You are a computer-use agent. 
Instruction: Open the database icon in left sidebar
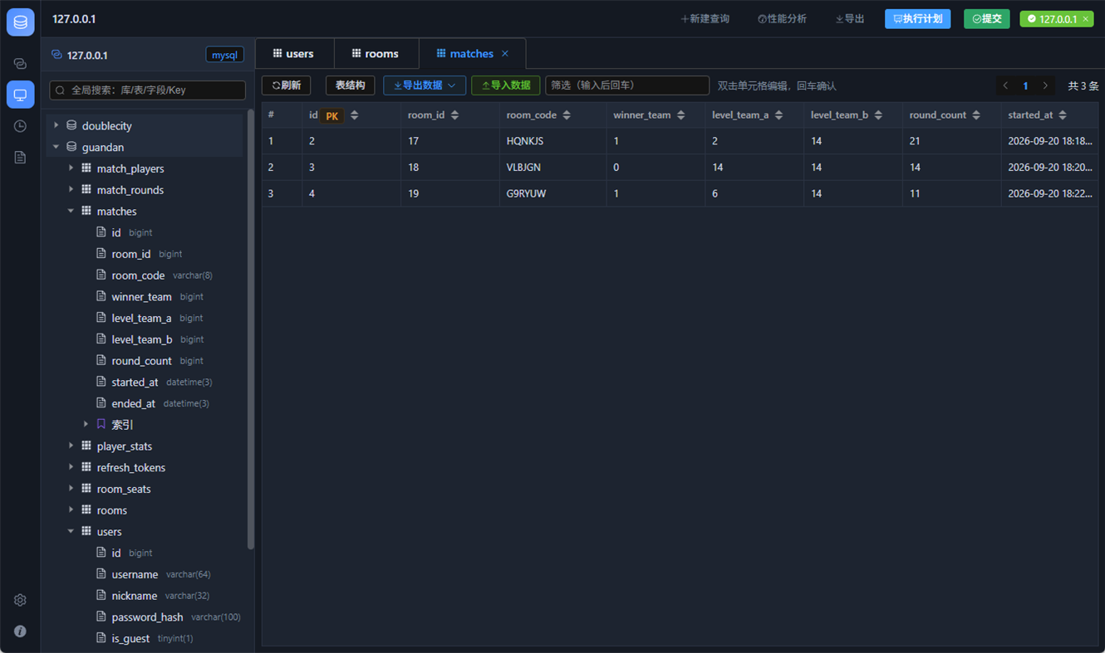20,22
